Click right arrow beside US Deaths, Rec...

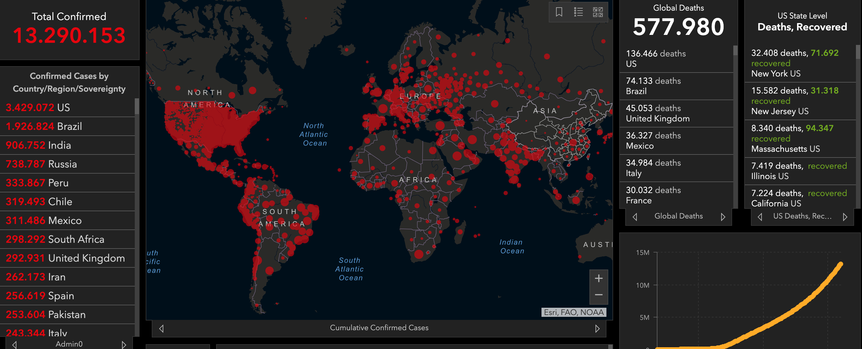tap(845, 217)
